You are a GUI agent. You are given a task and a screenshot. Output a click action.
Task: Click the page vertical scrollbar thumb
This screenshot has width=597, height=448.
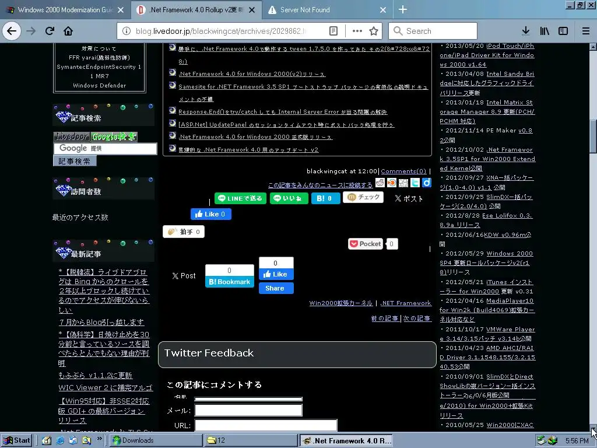click(593, 136)
